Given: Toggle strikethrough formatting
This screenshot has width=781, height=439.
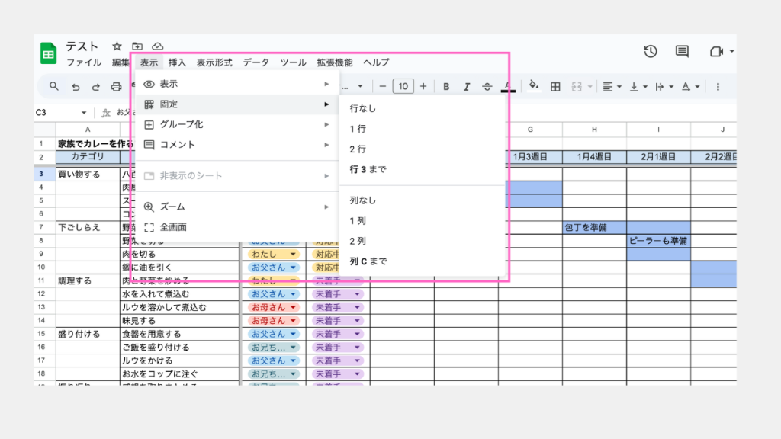Looking at the screenshot, I should click(487, 86).
